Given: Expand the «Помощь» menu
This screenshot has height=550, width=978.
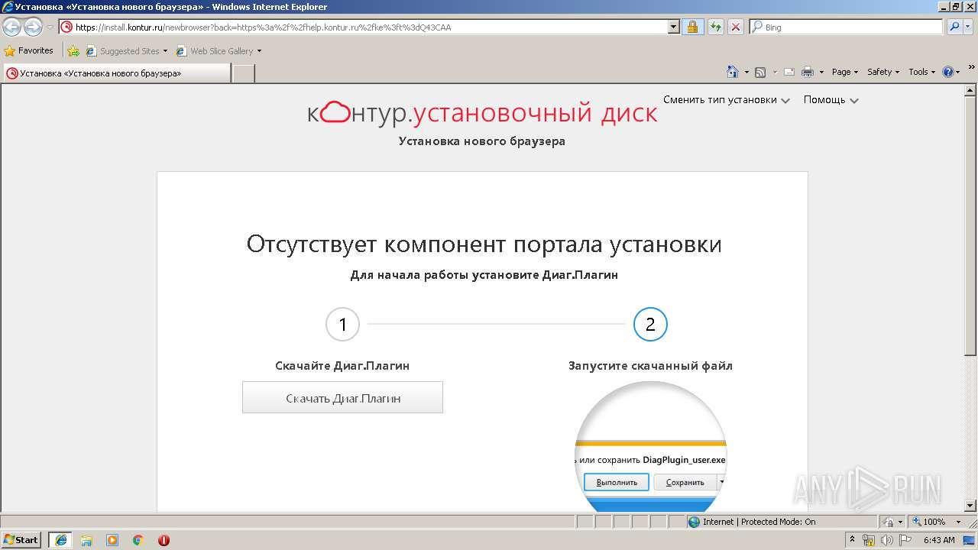Looking at the screenshot, I should pyautogui.click(x=831, y=100).
